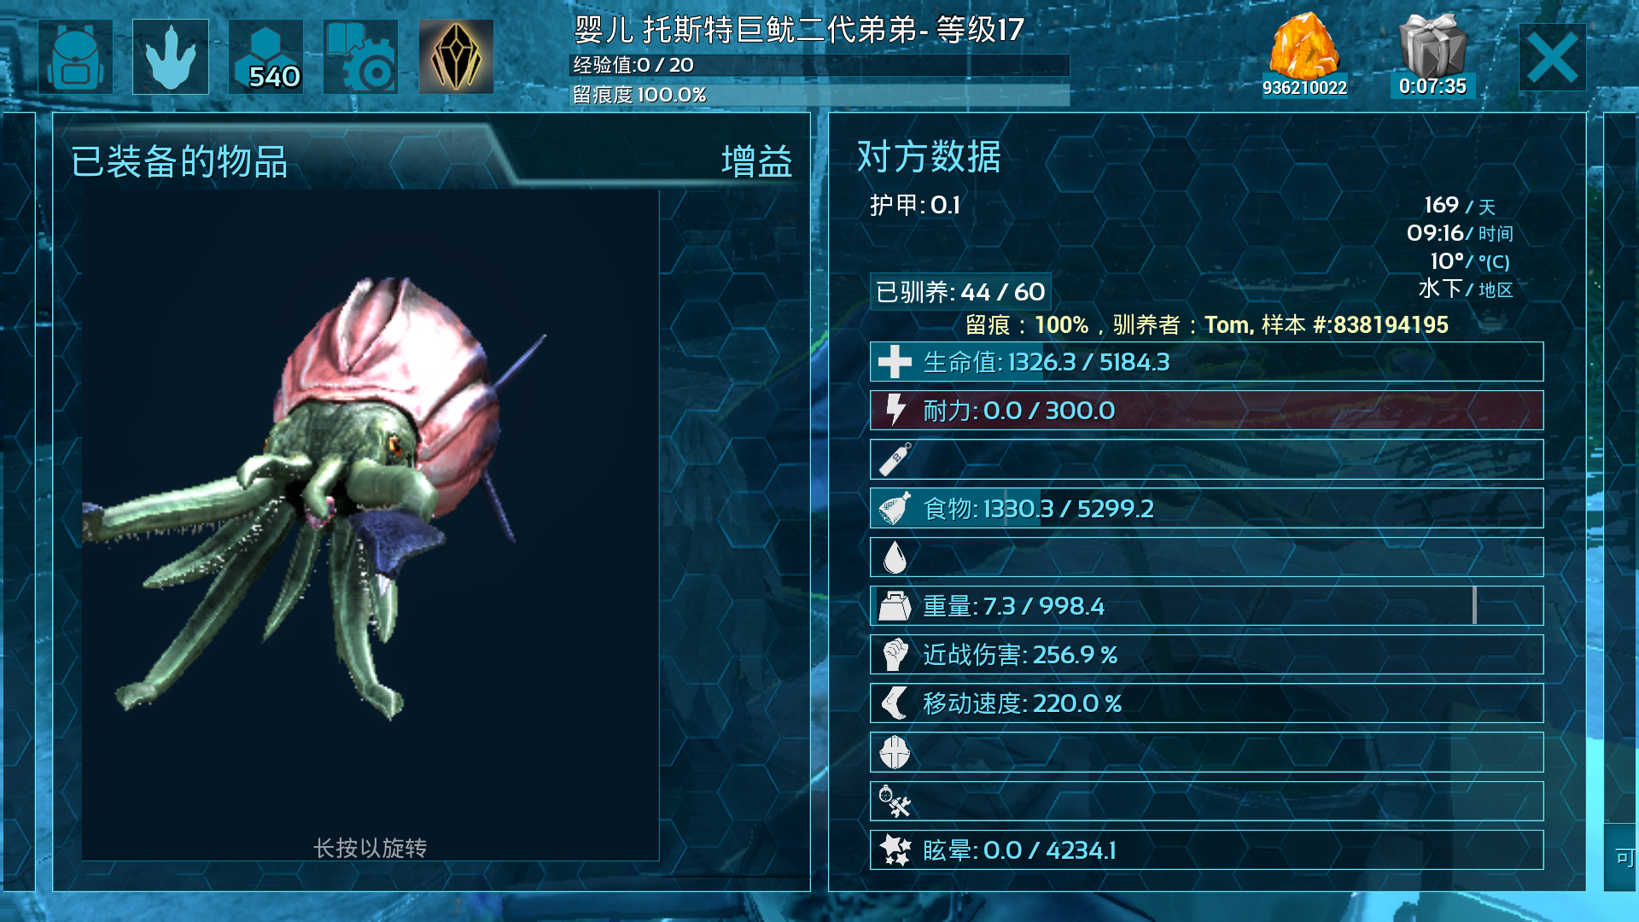The width and height of the screenshot is (1639, 922).
Task: Click the oxygen tank icon row
Action: coord(1206,459)
